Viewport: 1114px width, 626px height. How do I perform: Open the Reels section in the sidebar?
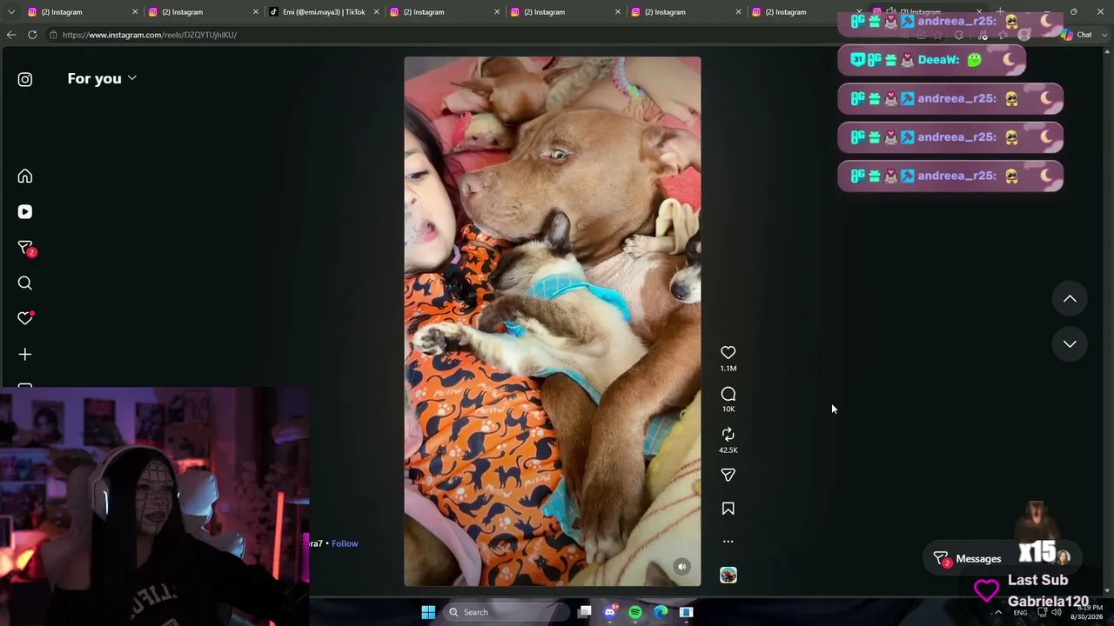[x=25, y=212]
